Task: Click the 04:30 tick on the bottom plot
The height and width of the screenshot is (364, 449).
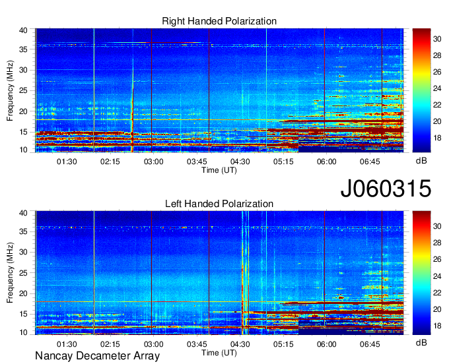Action: coord(240,344)
